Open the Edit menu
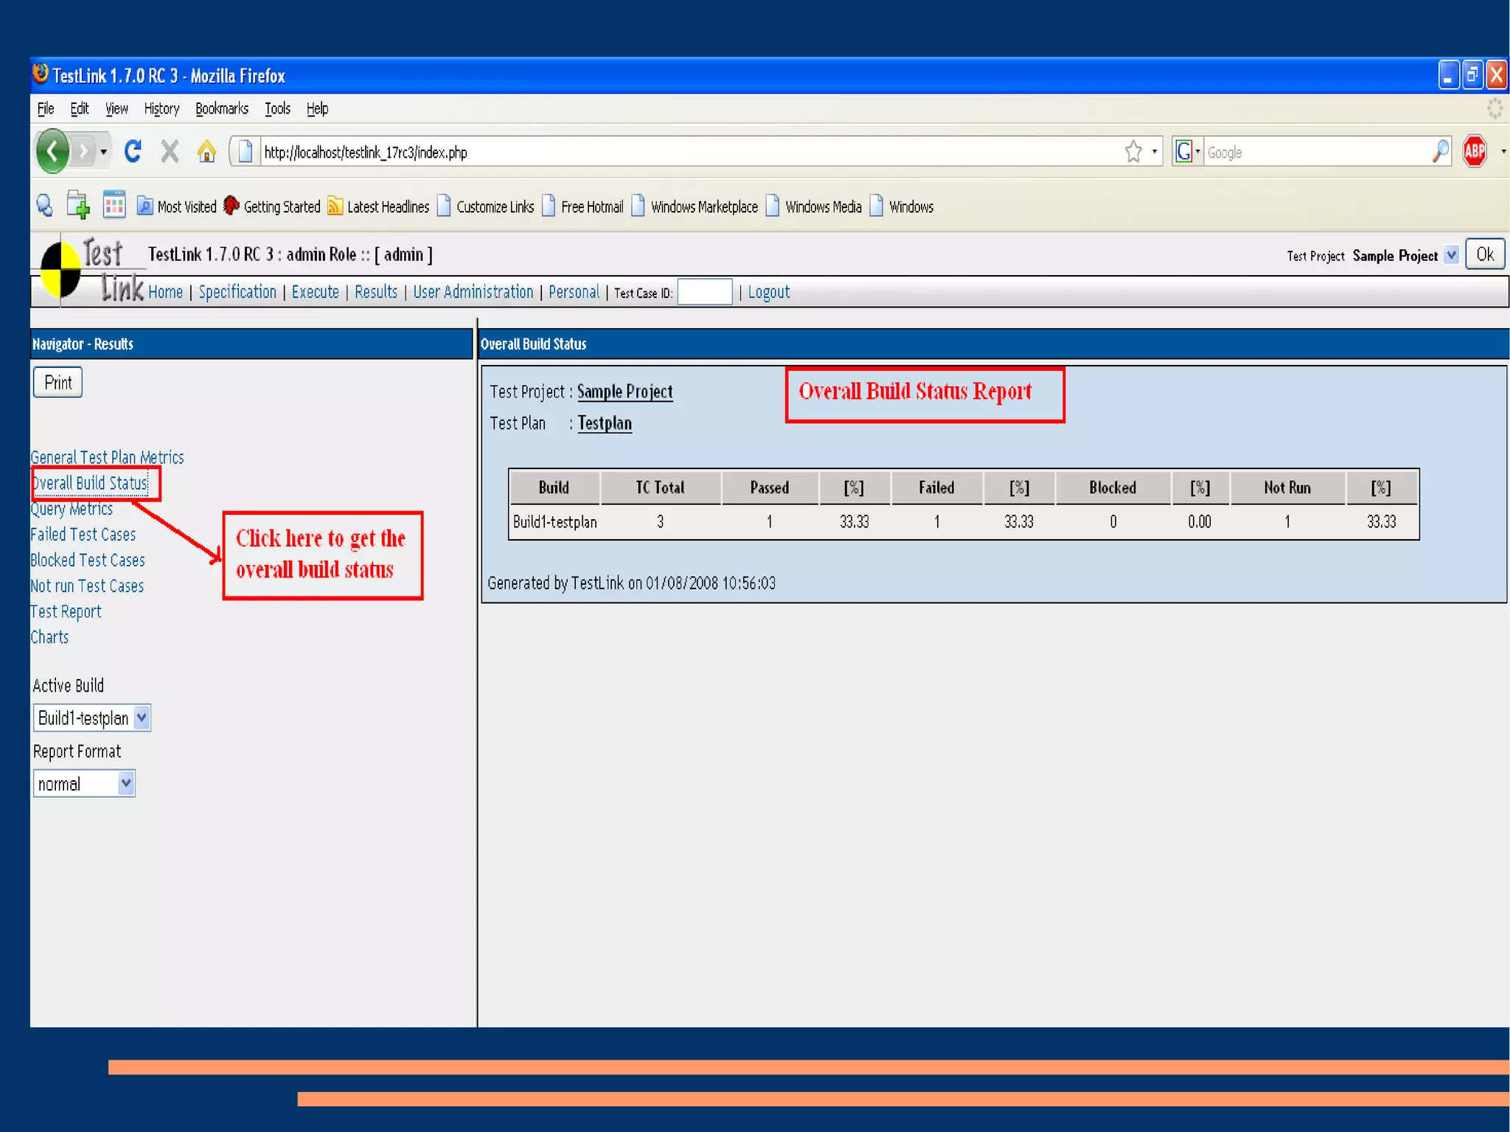Image resolution: width=1510 pixels, height=1132 pixels. (80, 108)
